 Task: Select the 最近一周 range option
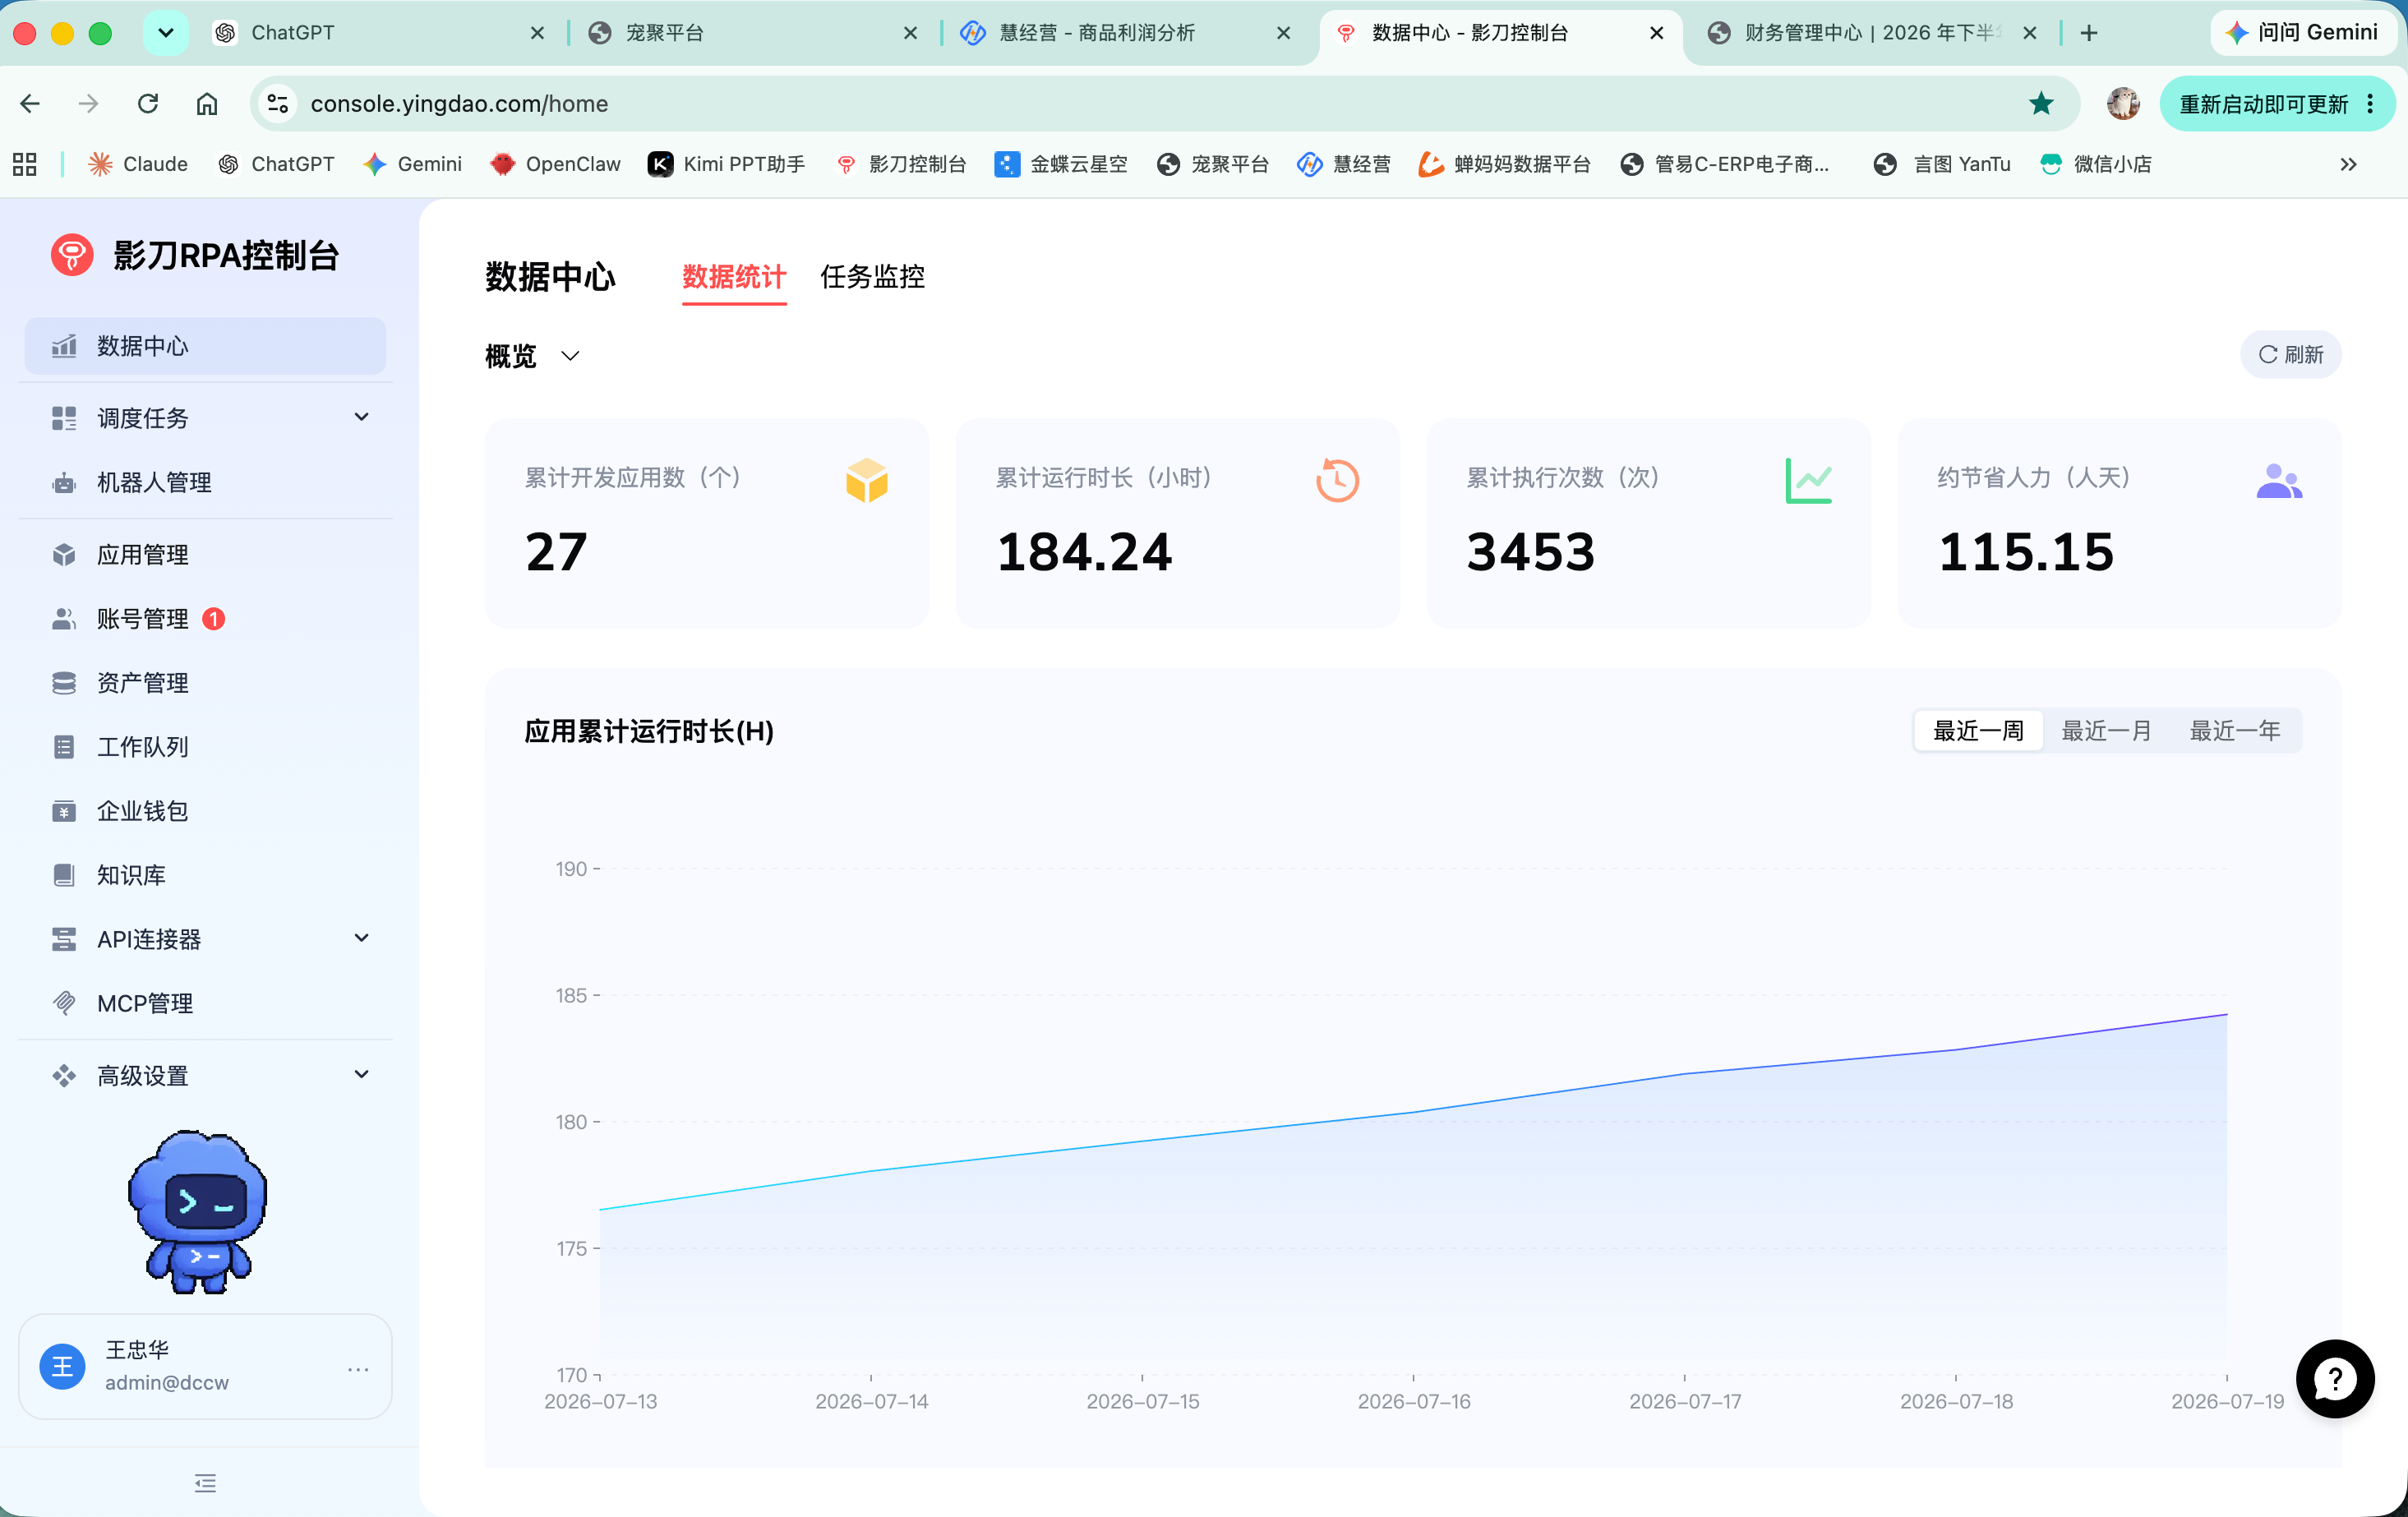pos(1978,731)
